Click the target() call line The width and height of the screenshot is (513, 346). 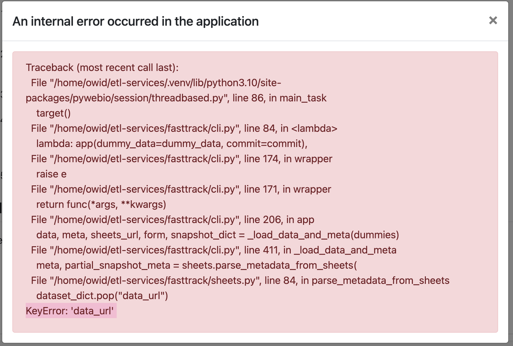pos(53,113)
